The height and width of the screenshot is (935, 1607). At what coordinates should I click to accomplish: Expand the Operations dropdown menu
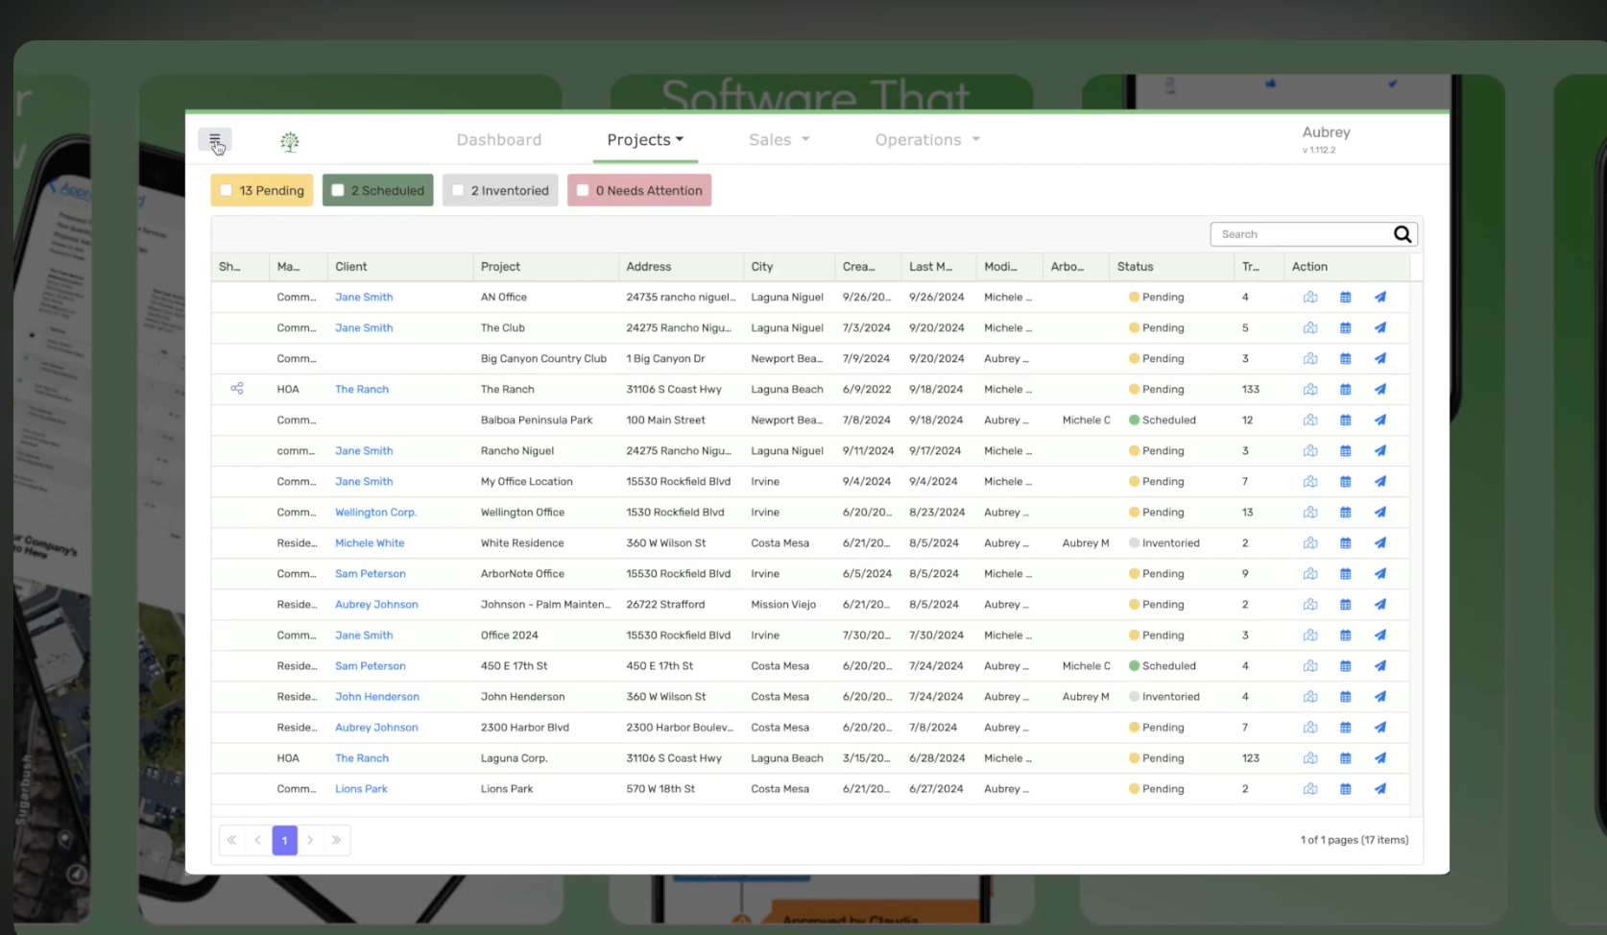pyautogui.click(x=927, y=140)
